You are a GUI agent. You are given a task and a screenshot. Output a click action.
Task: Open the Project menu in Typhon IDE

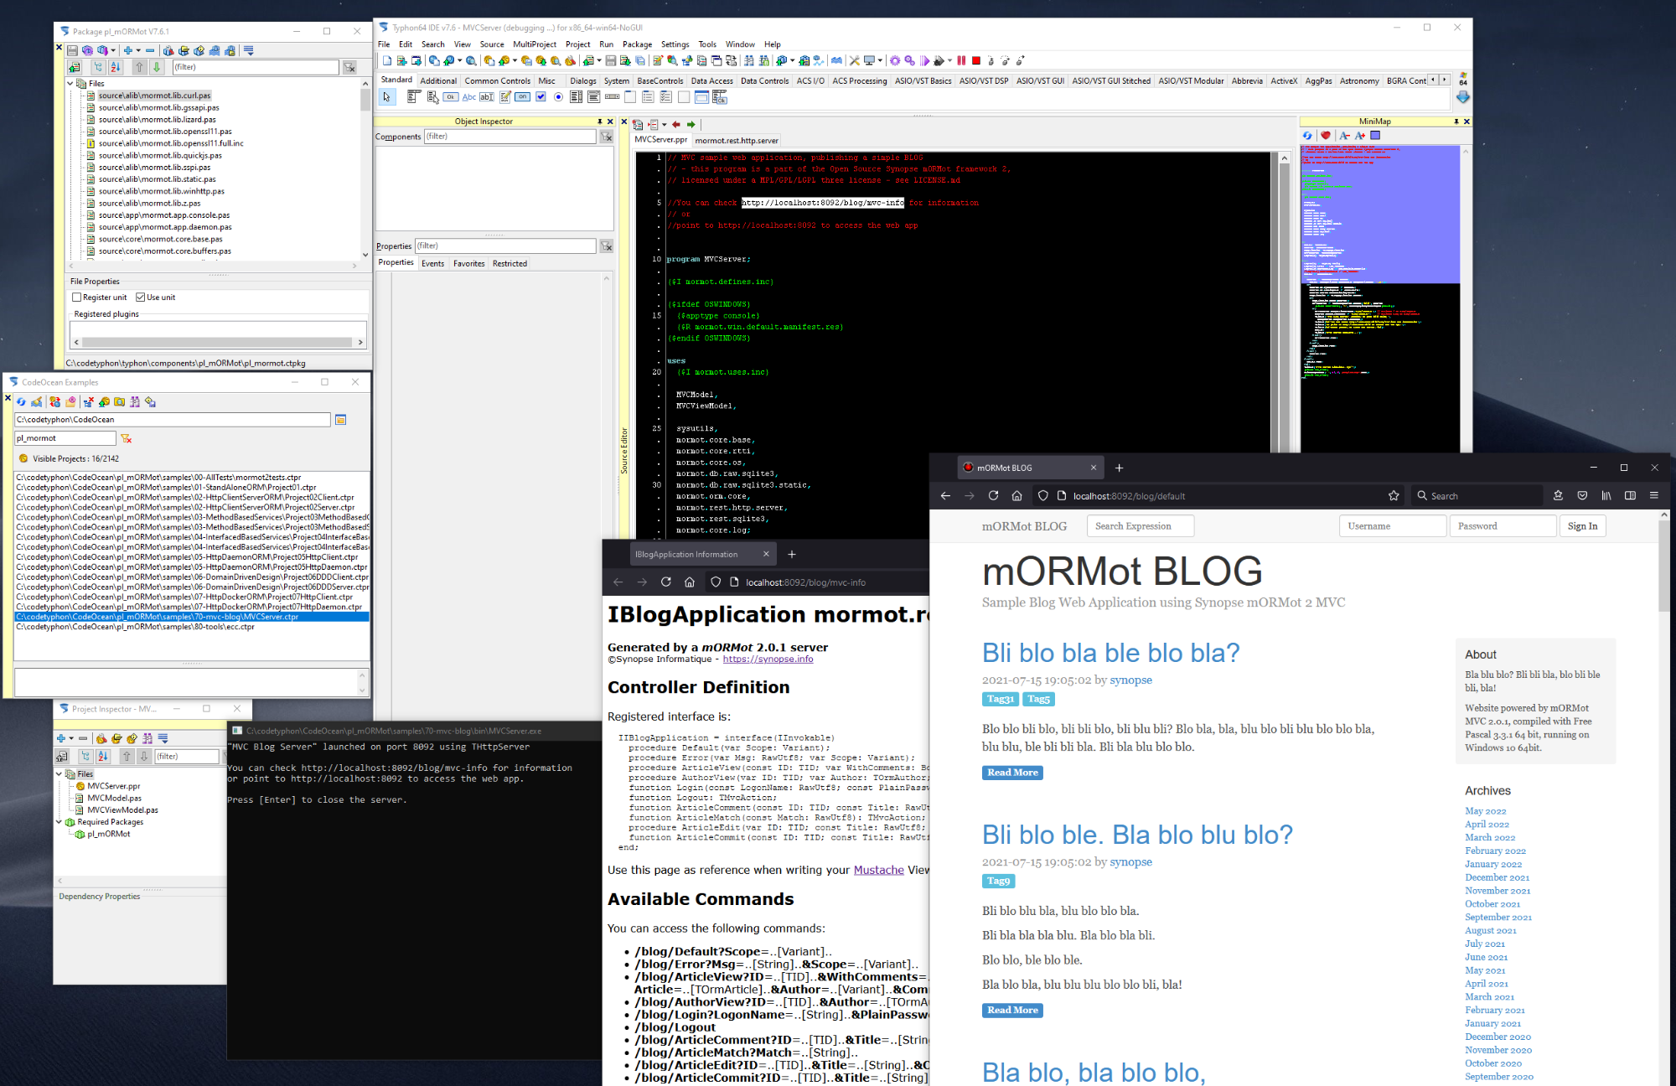click(x=577, y=44)
